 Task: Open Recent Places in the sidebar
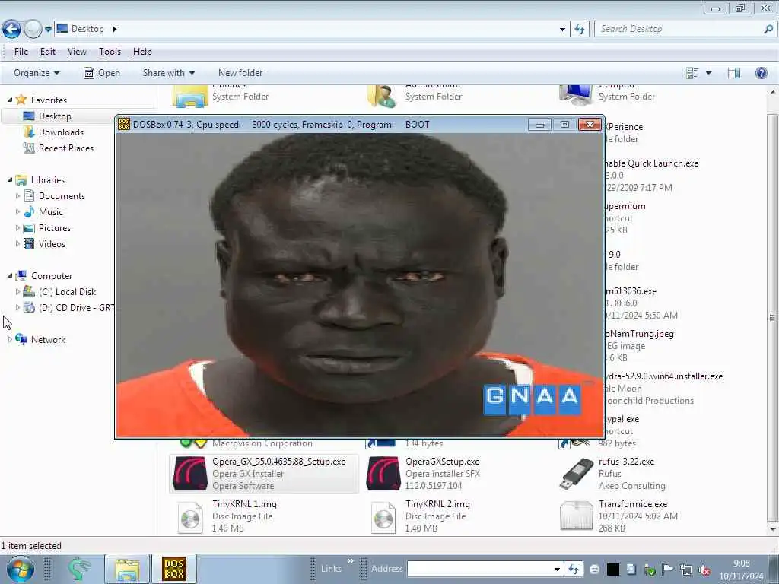tap(66, 148)
